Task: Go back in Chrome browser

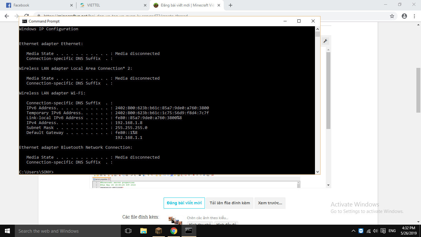Action: click(7, 16)
